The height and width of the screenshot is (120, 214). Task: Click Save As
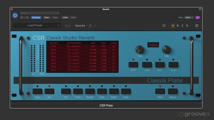[80, 26]
